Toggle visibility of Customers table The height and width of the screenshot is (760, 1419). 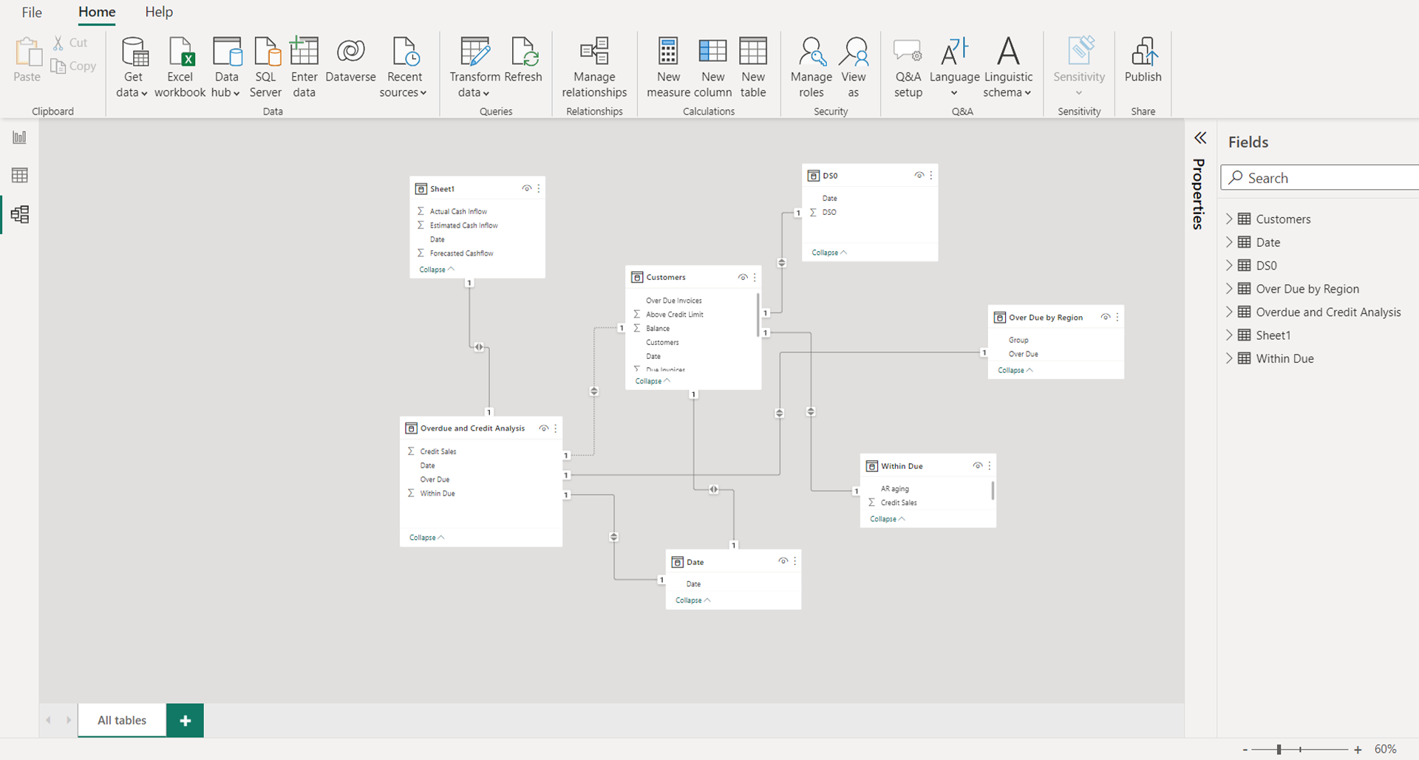click(743, 277)
